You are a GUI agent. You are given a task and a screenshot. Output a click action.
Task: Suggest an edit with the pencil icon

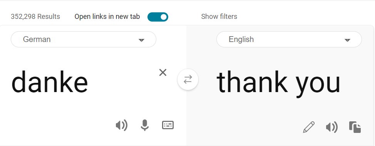pos(309,127)
